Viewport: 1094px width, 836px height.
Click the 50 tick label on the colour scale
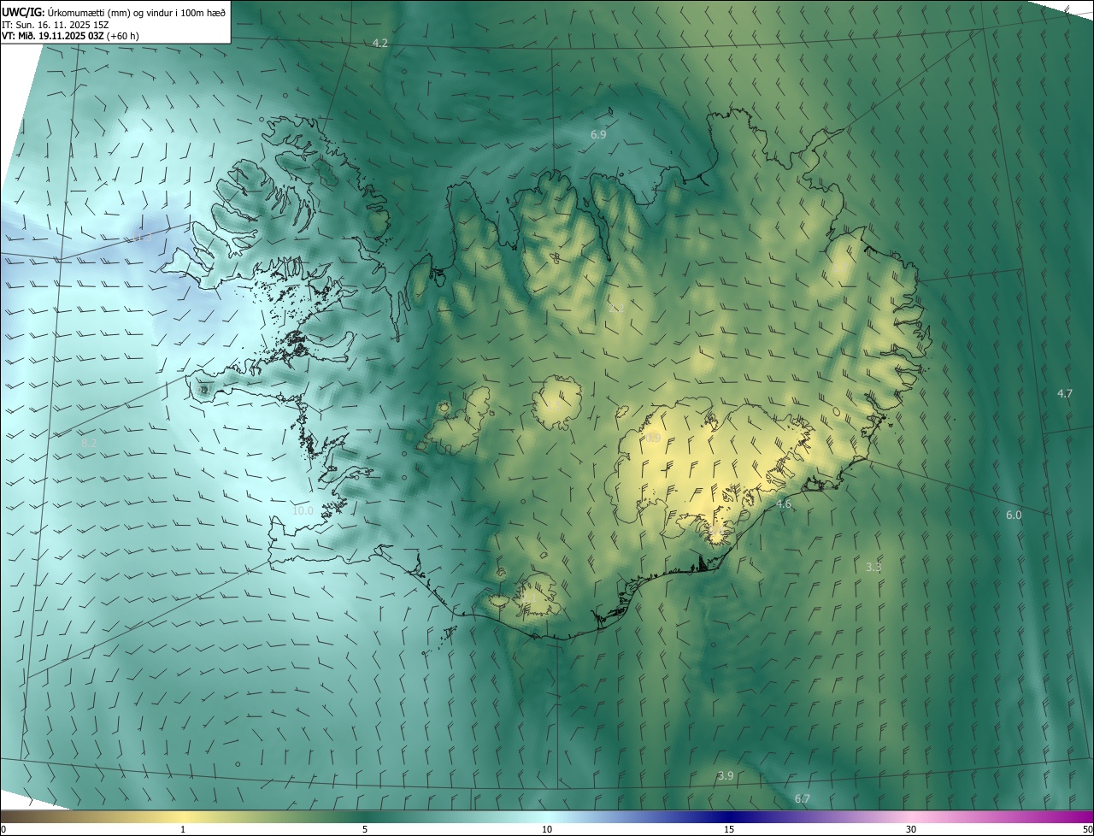(1087, 829)
